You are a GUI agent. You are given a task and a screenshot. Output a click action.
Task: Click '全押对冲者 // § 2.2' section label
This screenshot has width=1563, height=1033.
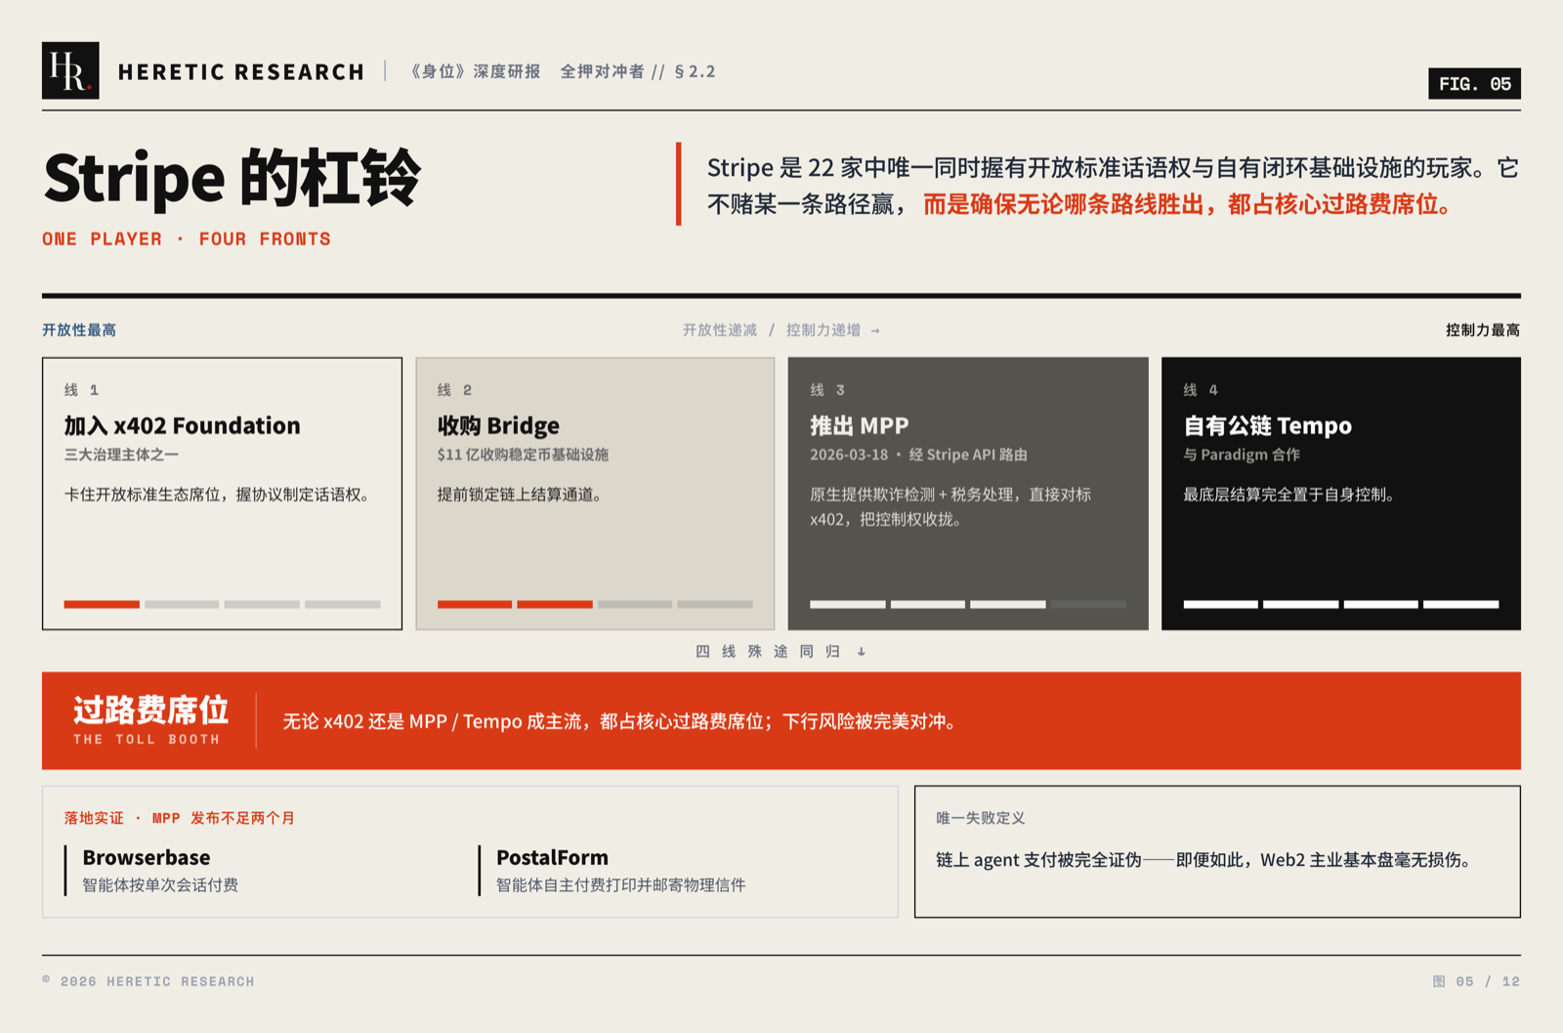638,71
